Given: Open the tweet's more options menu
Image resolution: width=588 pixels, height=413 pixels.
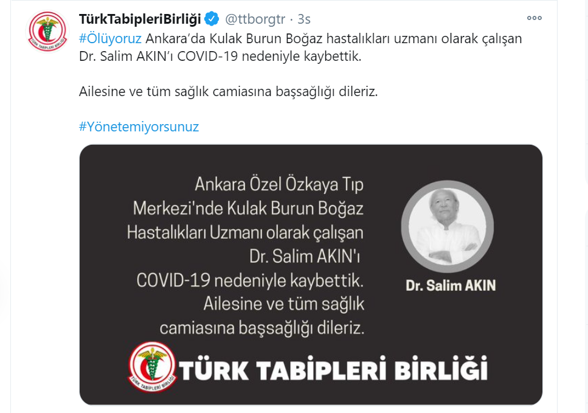Looking at the screenshot, I should coord(534,18).
